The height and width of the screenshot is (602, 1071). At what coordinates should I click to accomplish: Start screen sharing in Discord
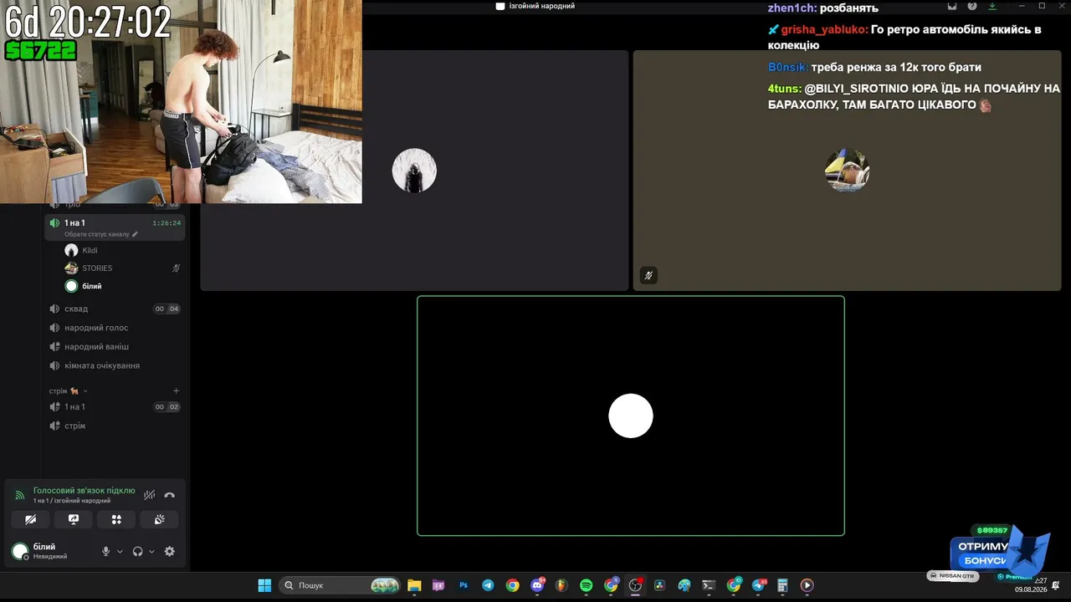[74, 519]
